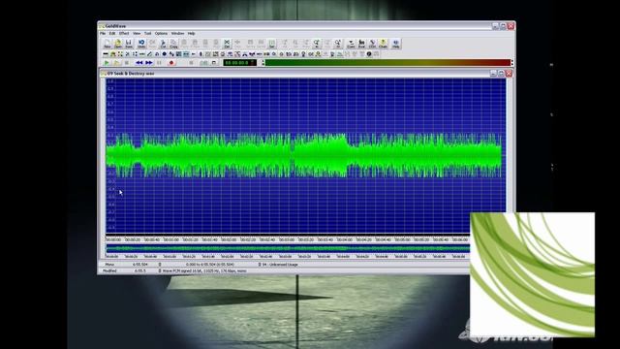Click the green playback time display

click(239, 62)
